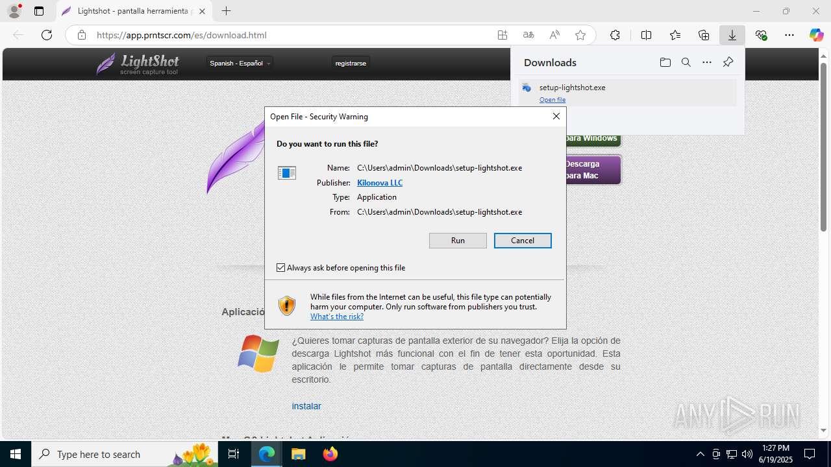Click the browser profile avatar icon

[x=14, y=11]
